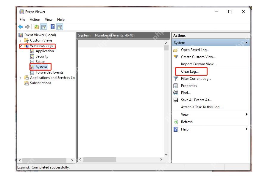Screen dimensions: 268x178
Task: Open the Action menu
Action: (35, 20)
